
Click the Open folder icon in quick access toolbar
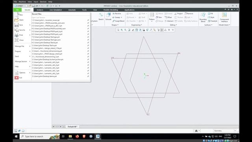click(x=30, y=6)
